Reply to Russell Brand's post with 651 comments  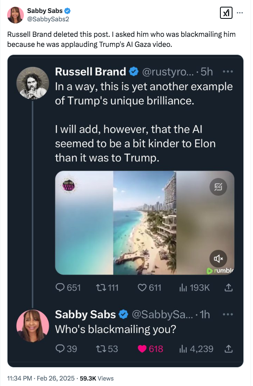[x=68, y=288]
